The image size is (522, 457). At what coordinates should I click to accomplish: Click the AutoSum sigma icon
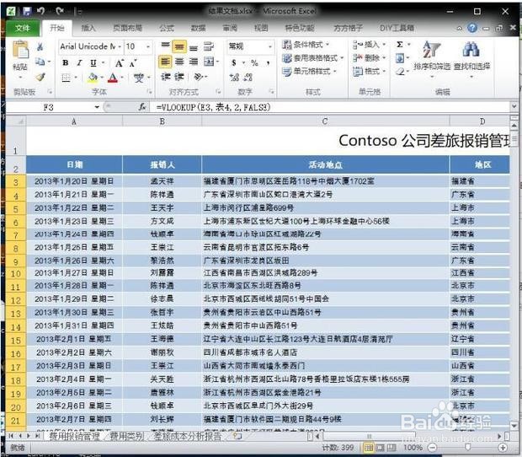point(400,45)
